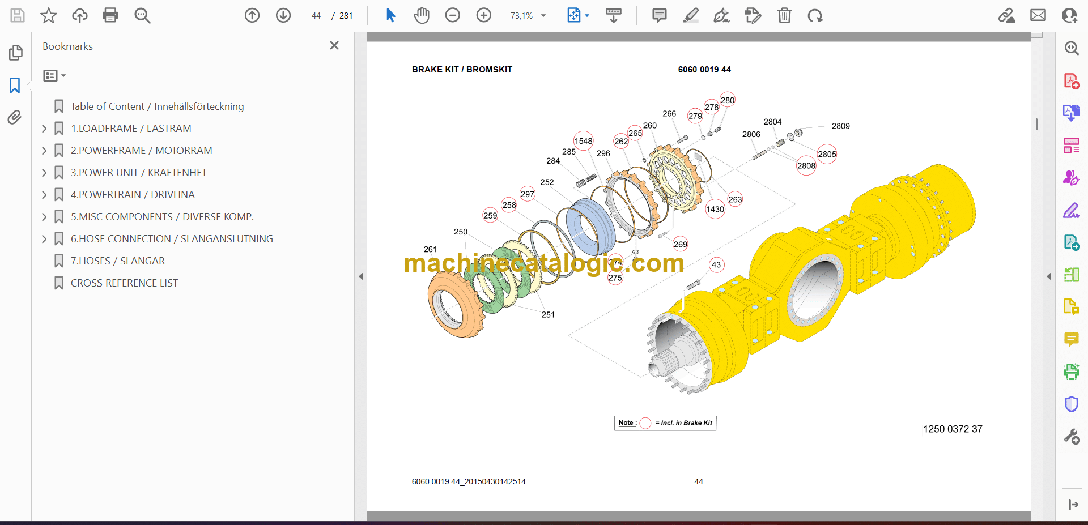This screenshot has height=525, width=1088.
Task: Click the stamp tool in toolbar
Action: tap(753, 15)
